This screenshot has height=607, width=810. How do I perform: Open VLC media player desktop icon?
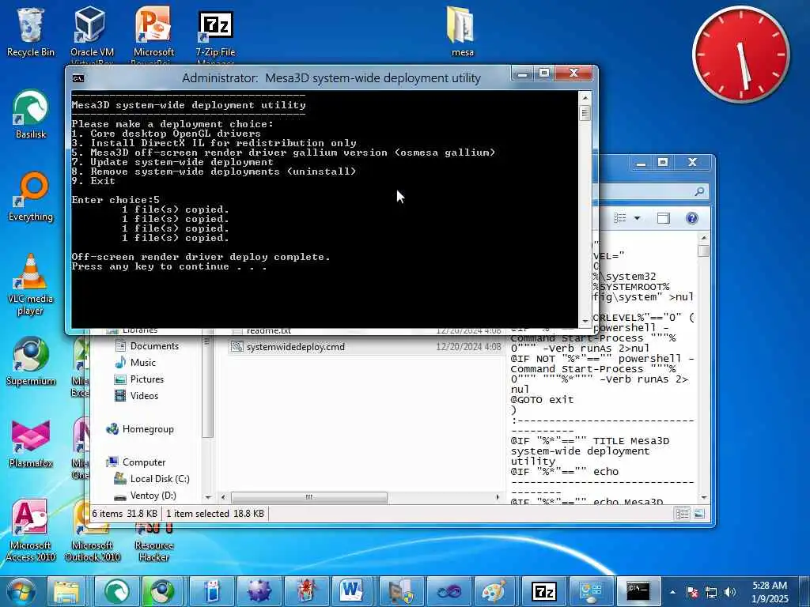[x=31, y=285]
